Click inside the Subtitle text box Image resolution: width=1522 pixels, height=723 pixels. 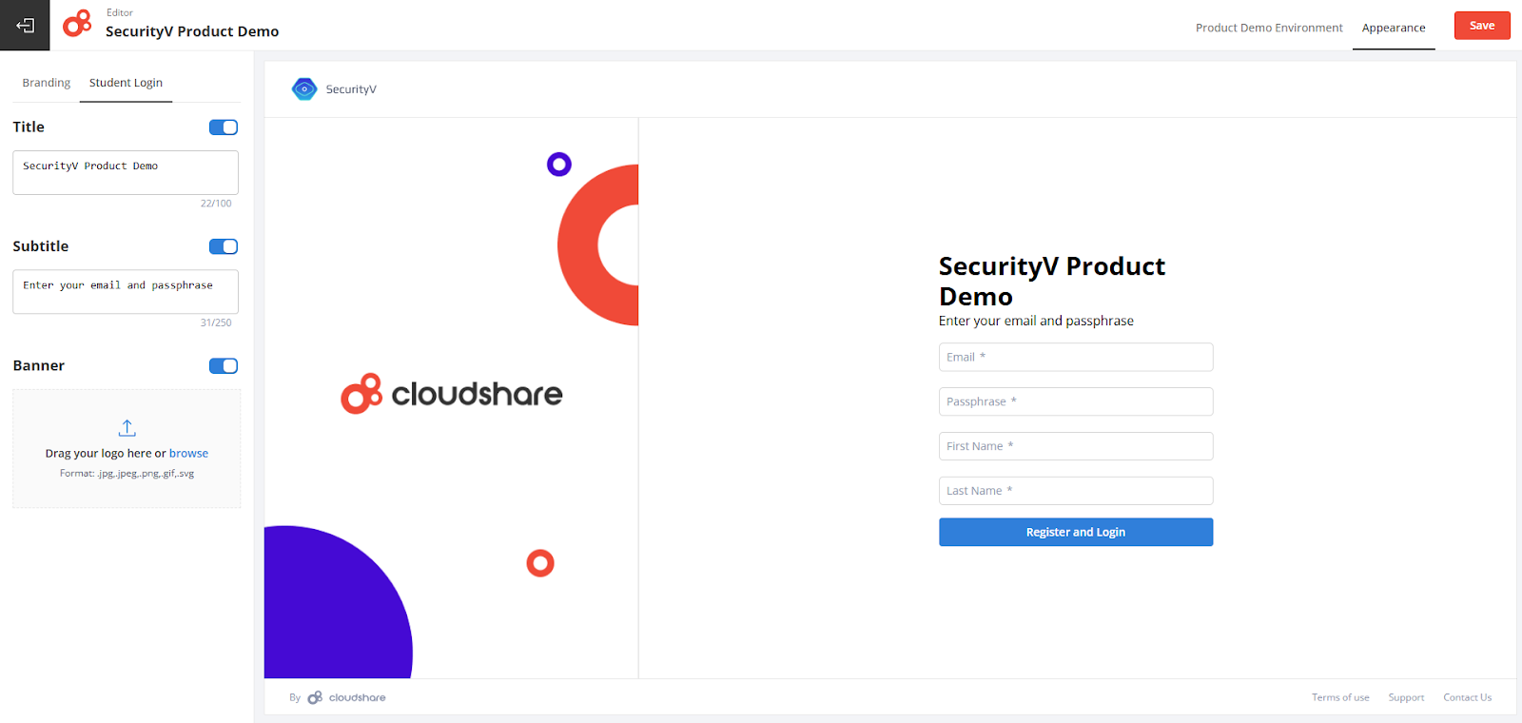(125, 291)
